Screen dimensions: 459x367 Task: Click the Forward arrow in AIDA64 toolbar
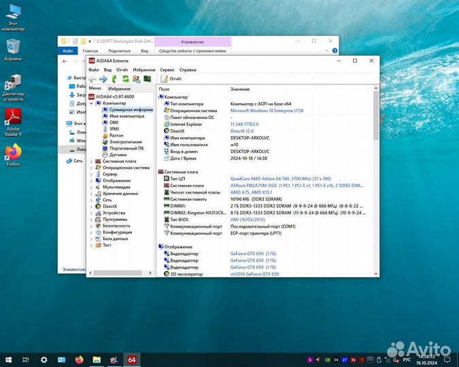coord(103,79)
